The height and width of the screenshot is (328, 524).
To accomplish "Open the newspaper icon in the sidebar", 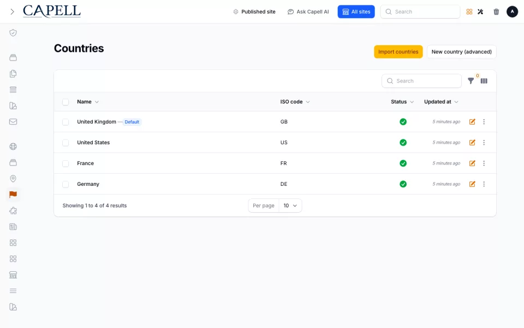I will (x=13, y=226).
